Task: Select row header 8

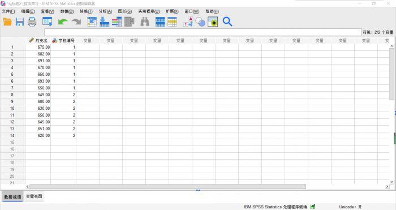Action: pos(12,95)
